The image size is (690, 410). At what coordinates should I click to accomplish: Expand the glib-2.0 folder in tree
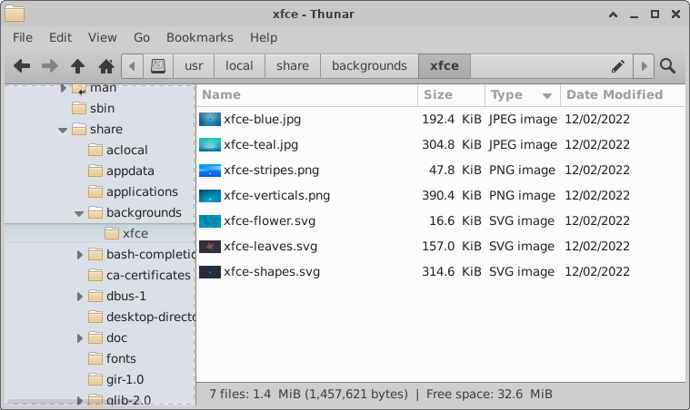80,400
